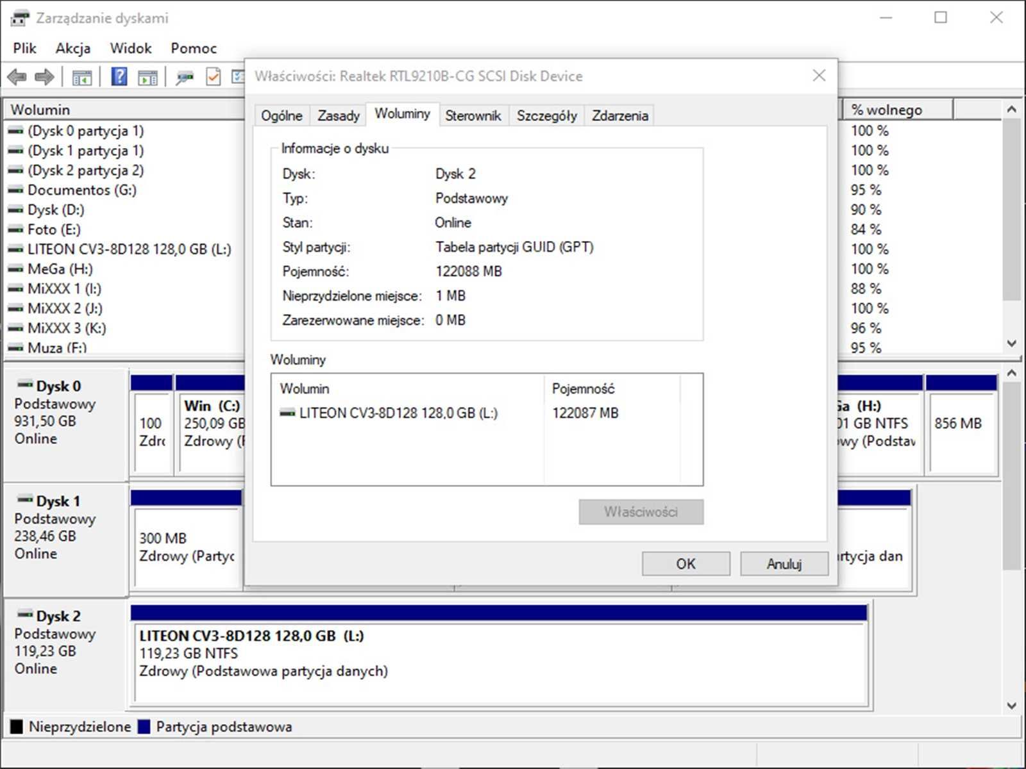
Task: Click the black Nieprzydzielone legend swatch
Action: coord(17,727)
